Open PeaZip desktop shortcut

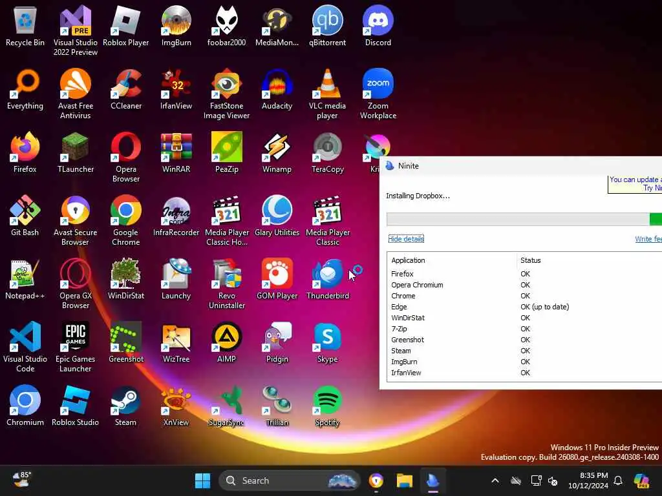[x=226, y=152]
